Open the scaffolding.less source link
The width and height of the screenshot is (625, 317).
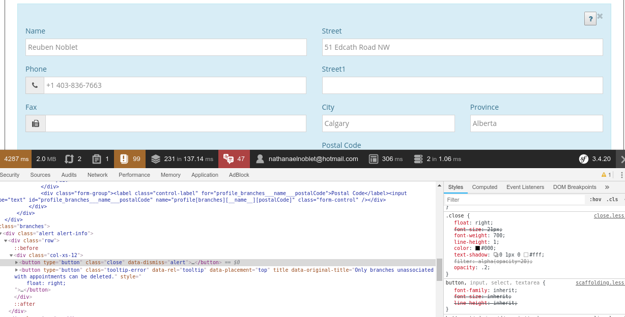[600, 282]
